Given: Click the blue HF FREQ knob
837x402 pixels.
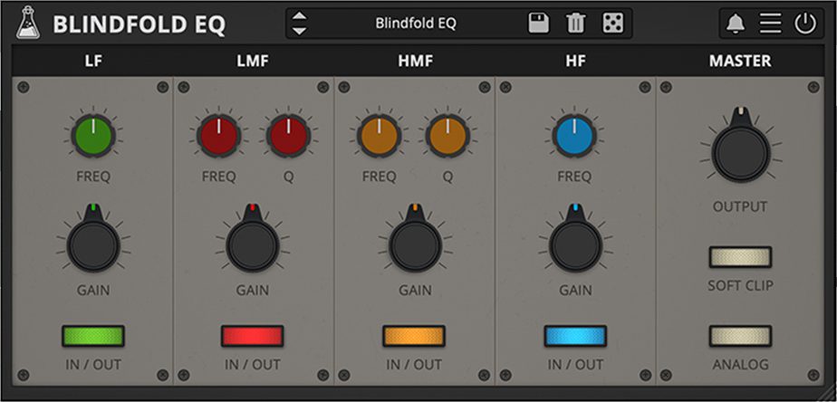Looking at the screenshot, I should pos(575,137).
